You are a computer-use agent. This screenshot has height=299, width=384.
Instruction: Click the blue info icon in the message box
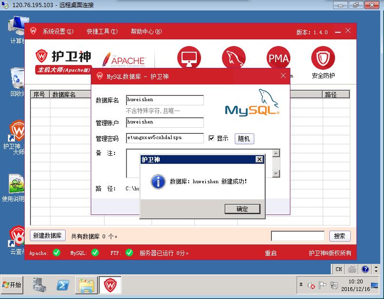click(x=158, y=182)
